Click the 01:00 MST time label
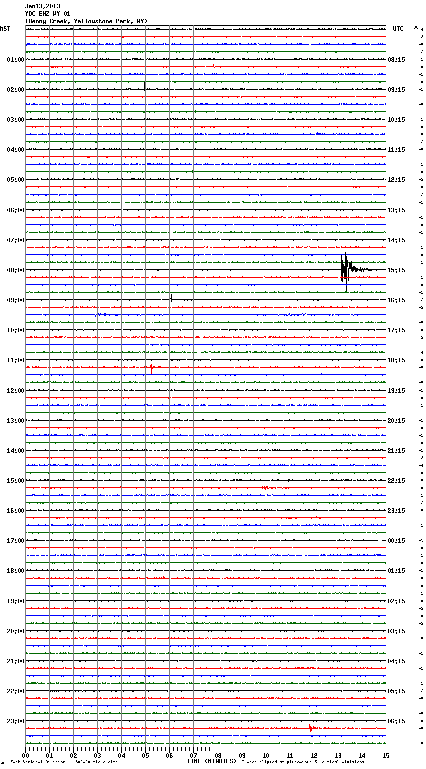 point(16,60)
